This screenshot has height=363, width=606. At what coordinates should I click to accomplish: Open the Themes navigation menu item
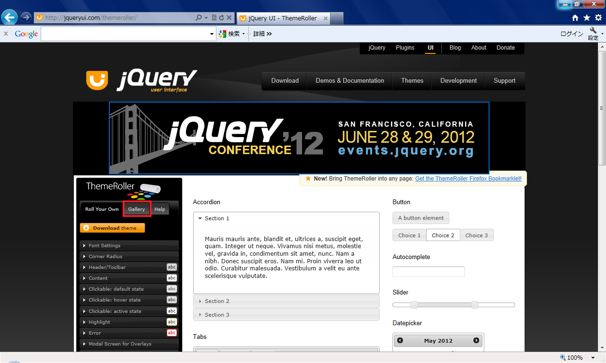[412, 81]
